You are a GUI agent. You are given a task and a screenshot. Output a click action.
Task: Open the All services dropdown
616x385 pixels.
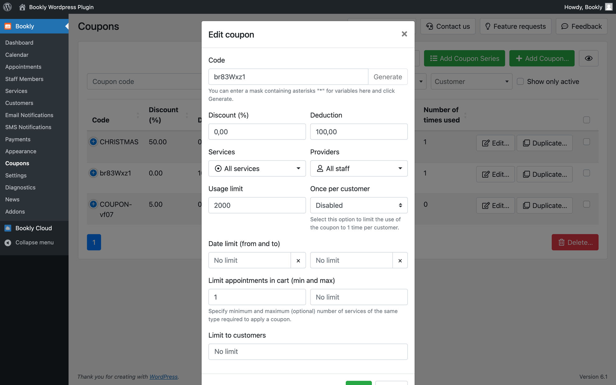click(257, 168)
